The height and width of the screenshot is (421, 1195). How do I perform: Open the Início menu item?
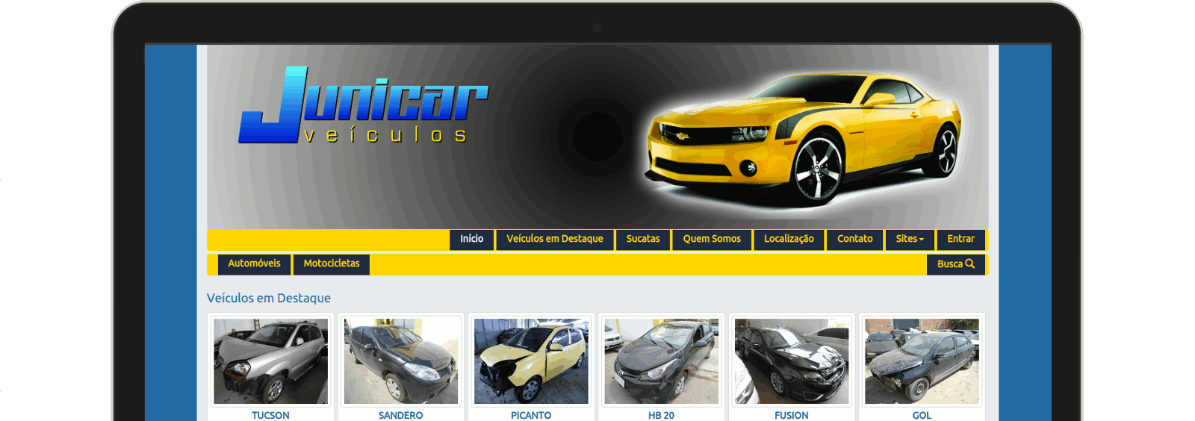tap(471, 239)
